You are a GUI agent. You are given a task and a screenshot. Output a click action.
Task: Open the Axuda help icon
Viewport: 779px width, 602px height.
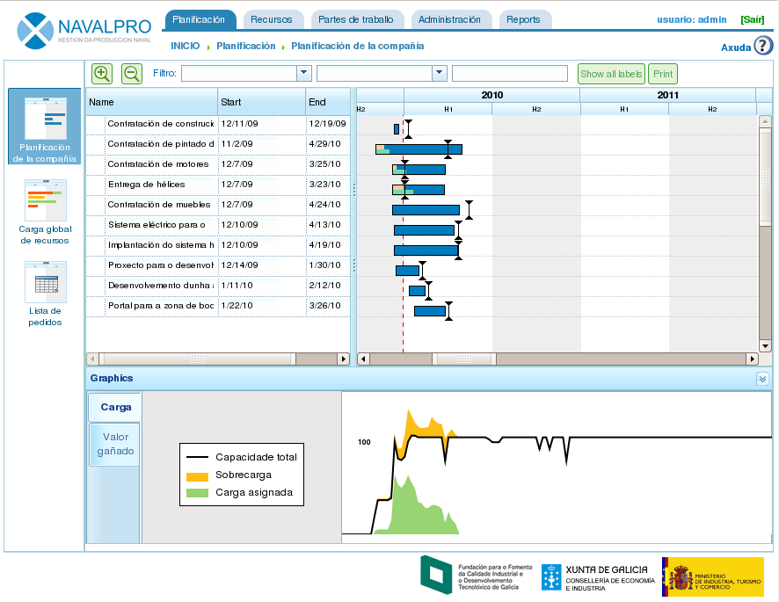(x=763, y=47)
